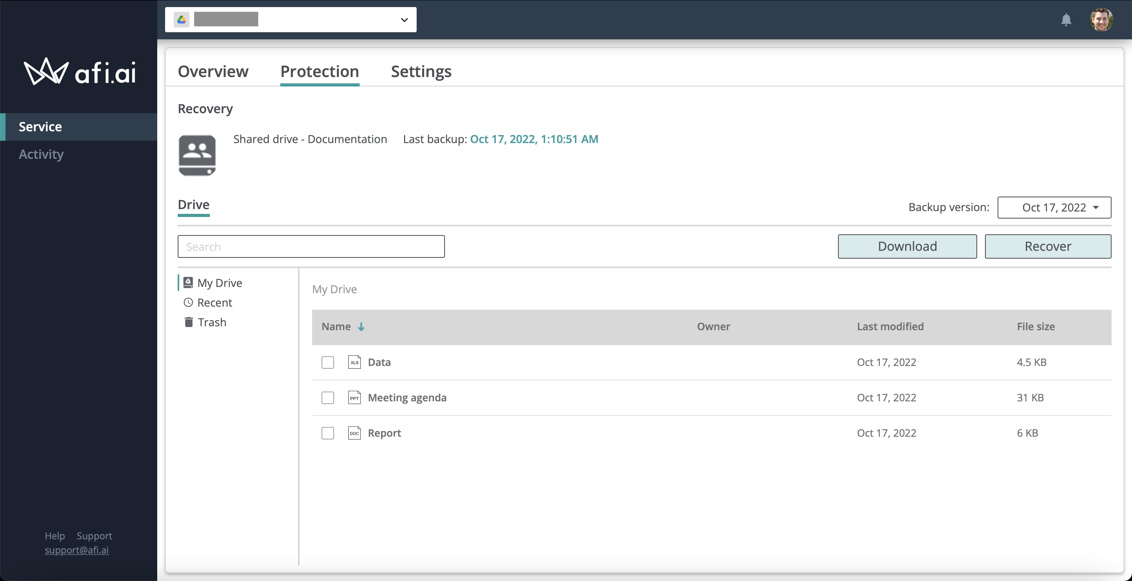Select the Protection tab
Viewport: 1132px width, 581px height.
click(320, 72)
